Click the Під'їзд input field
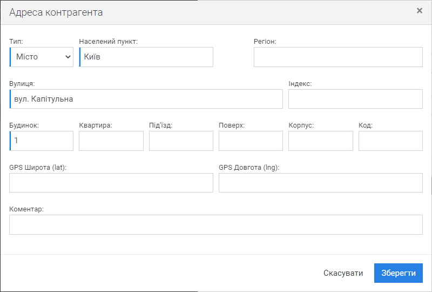Viewport: 432px width, 292px height. coord(181,141)
